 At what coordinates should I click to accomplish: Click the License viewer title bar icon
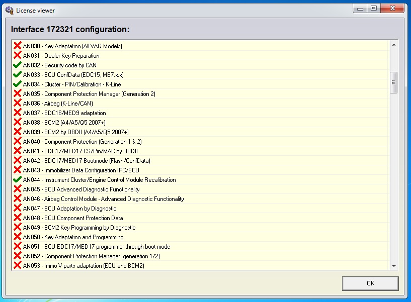pyautogui.click(x=9, y=10)
